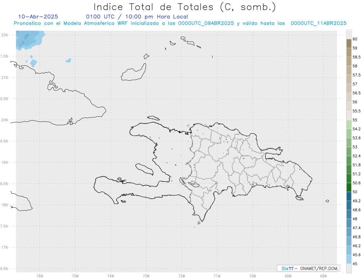Click the '47.4' value on the color scale
Image resolution: width=363 pixels, height=280 pixels.
356,228
